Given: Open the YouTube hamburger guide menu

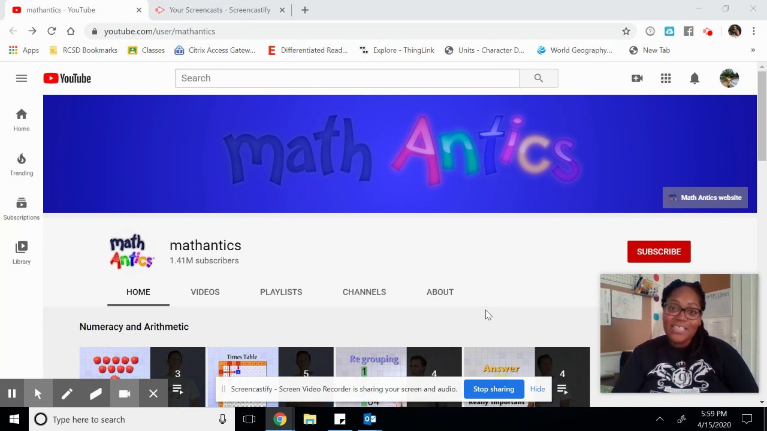Looking at the screenshot, I should (x=22, y=78).
